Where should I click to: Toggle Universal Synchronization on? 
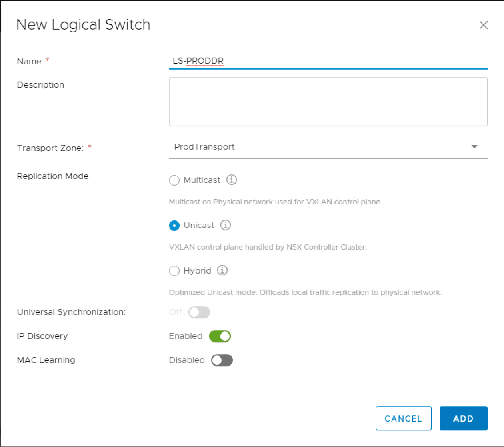point(199,312)
